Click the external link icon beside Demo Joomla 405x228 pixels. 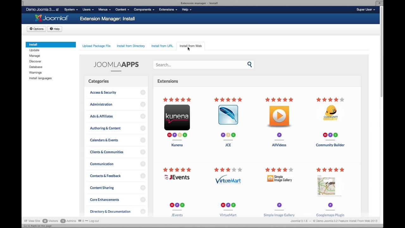click(57, 9)
